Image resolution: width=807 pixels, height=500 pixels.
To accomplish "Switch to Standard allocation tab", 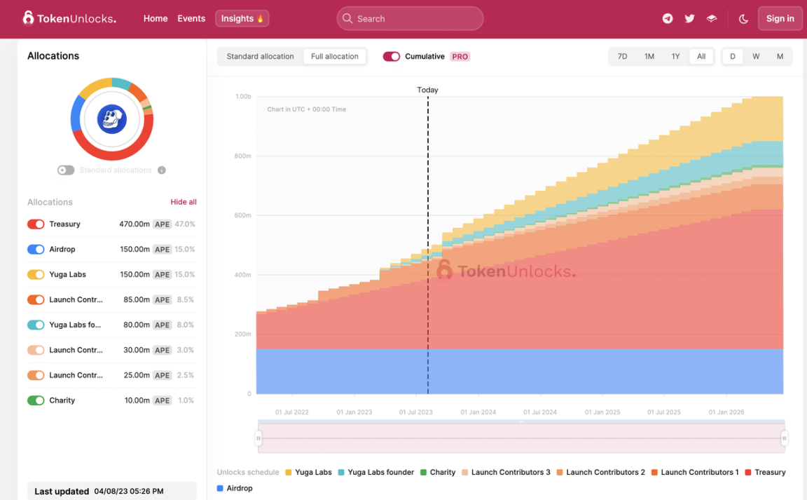I will (x=260, y=57).
